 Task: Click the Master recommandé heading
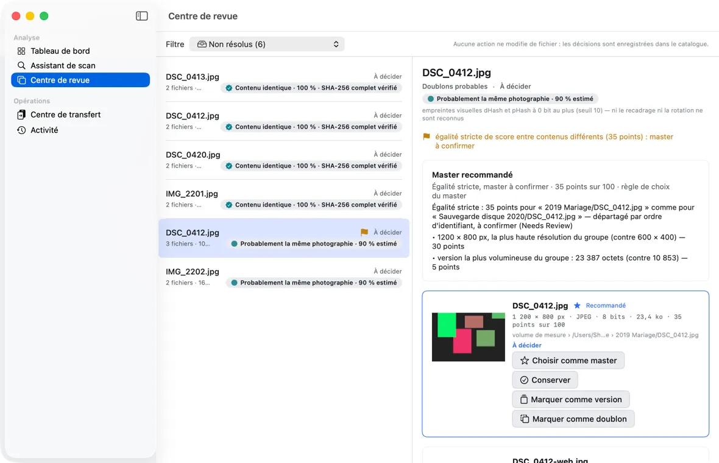(x=472, y=175)
